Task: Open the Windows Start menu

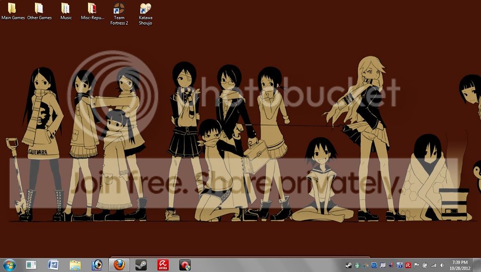Action: pos(9,265)
